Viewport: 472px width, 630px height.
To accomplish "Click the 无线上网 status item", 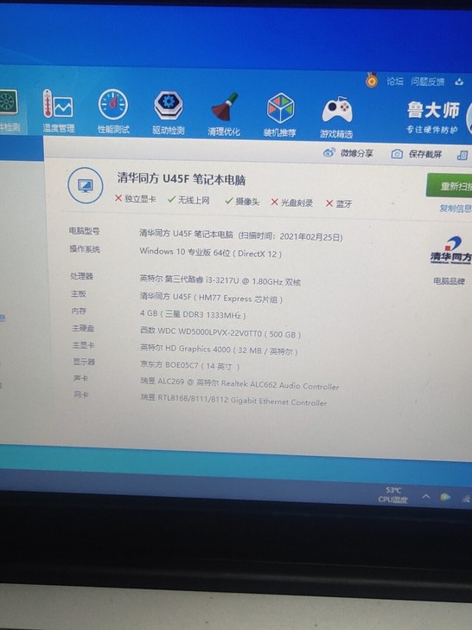I will 188,200.
